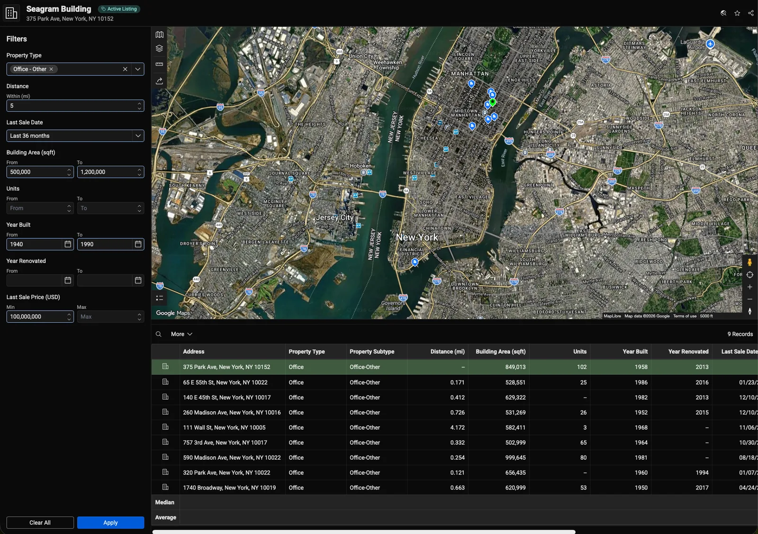The image size is (758, 534).
Task: Open Google Maps Terms of use link
Action: tap(685, 316)
